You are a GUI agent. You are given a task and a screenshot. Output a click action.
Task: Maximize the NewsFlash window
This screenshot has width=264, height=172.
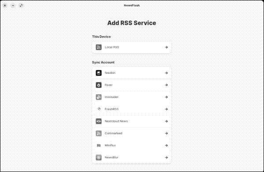(x=21, y=5)
